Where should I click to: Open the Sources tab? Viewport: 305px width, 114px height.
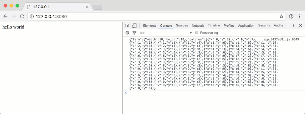click(182, 26)
